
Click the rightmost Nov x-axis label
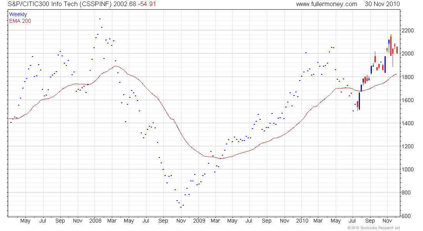(x=387, y=221)
